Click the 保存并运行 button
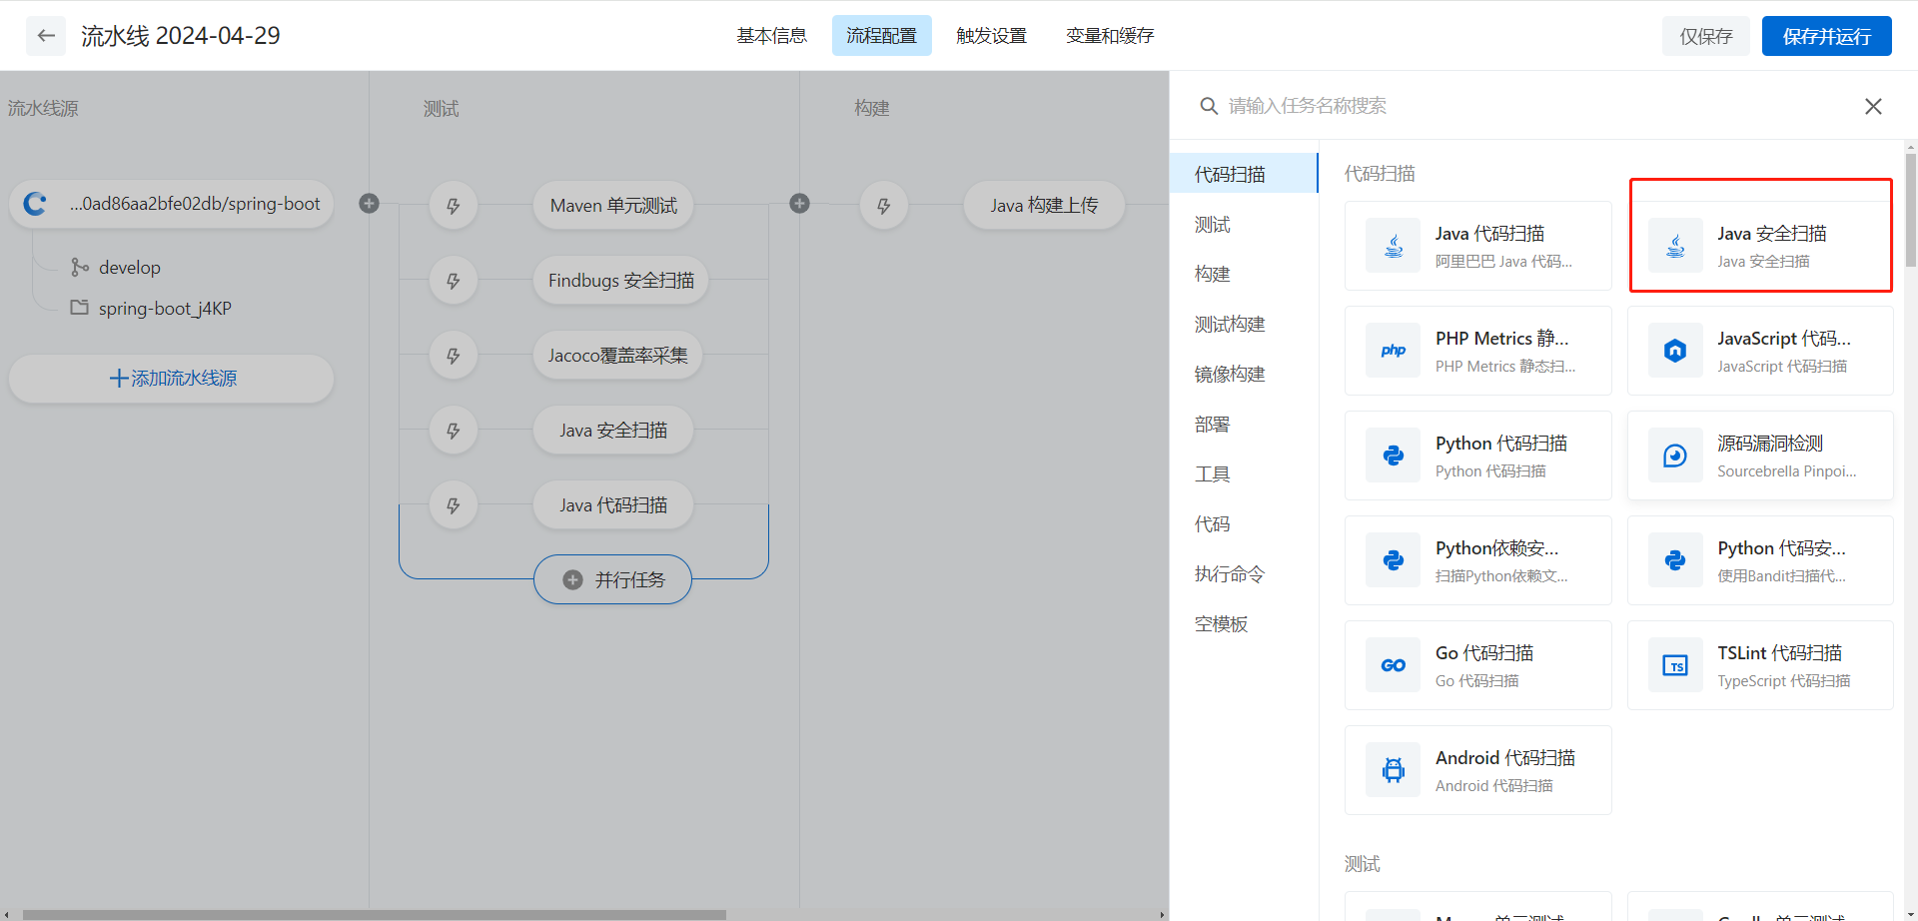 point(1826,36)
